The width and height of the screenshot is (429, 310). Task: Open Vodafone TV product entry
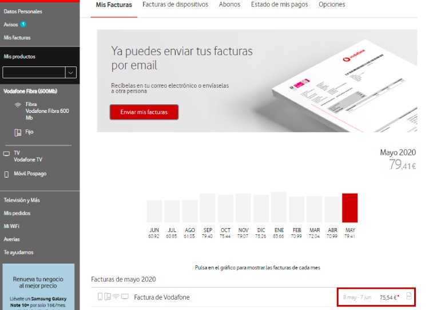click(28, 156)
